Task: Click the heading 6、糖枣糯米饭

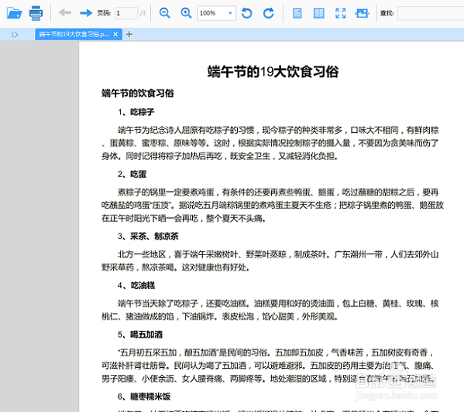Action: [144, 397]
